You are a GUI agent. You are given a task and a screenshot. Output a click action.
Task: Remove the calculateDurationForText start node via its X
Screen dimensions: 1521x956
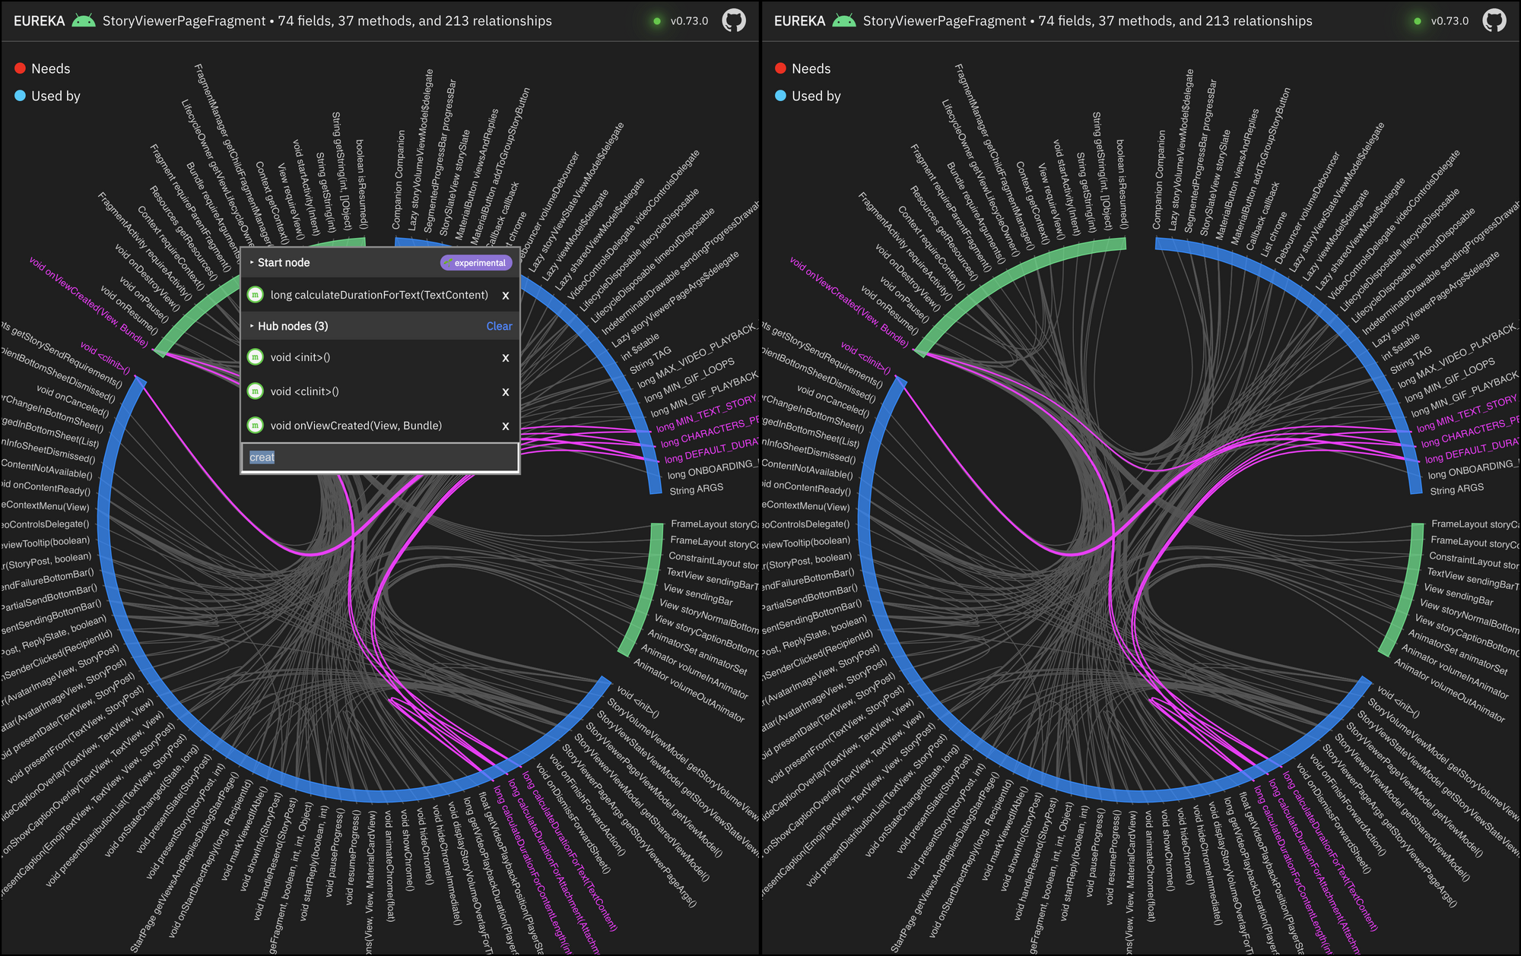[506, 296]
